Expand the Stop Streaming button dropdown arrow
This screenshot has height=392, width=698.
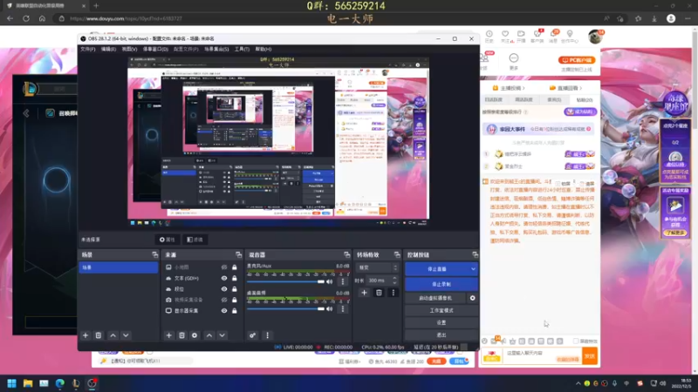click(473, 269)
